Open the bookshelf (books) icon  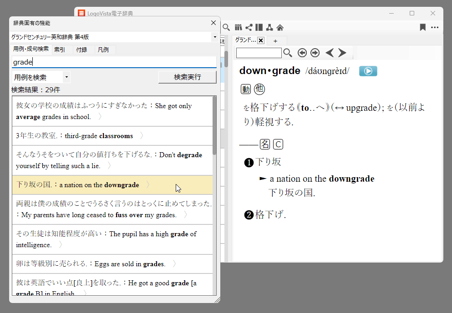coord(238,27)
